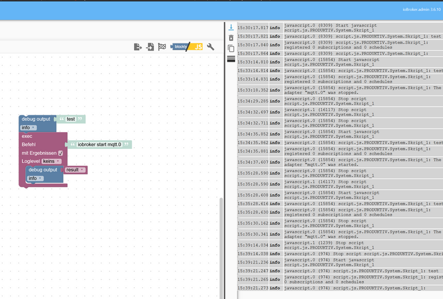Click the vertical scrollbar of the Blockly workspace
443x299 pixels.
point(221,244)
